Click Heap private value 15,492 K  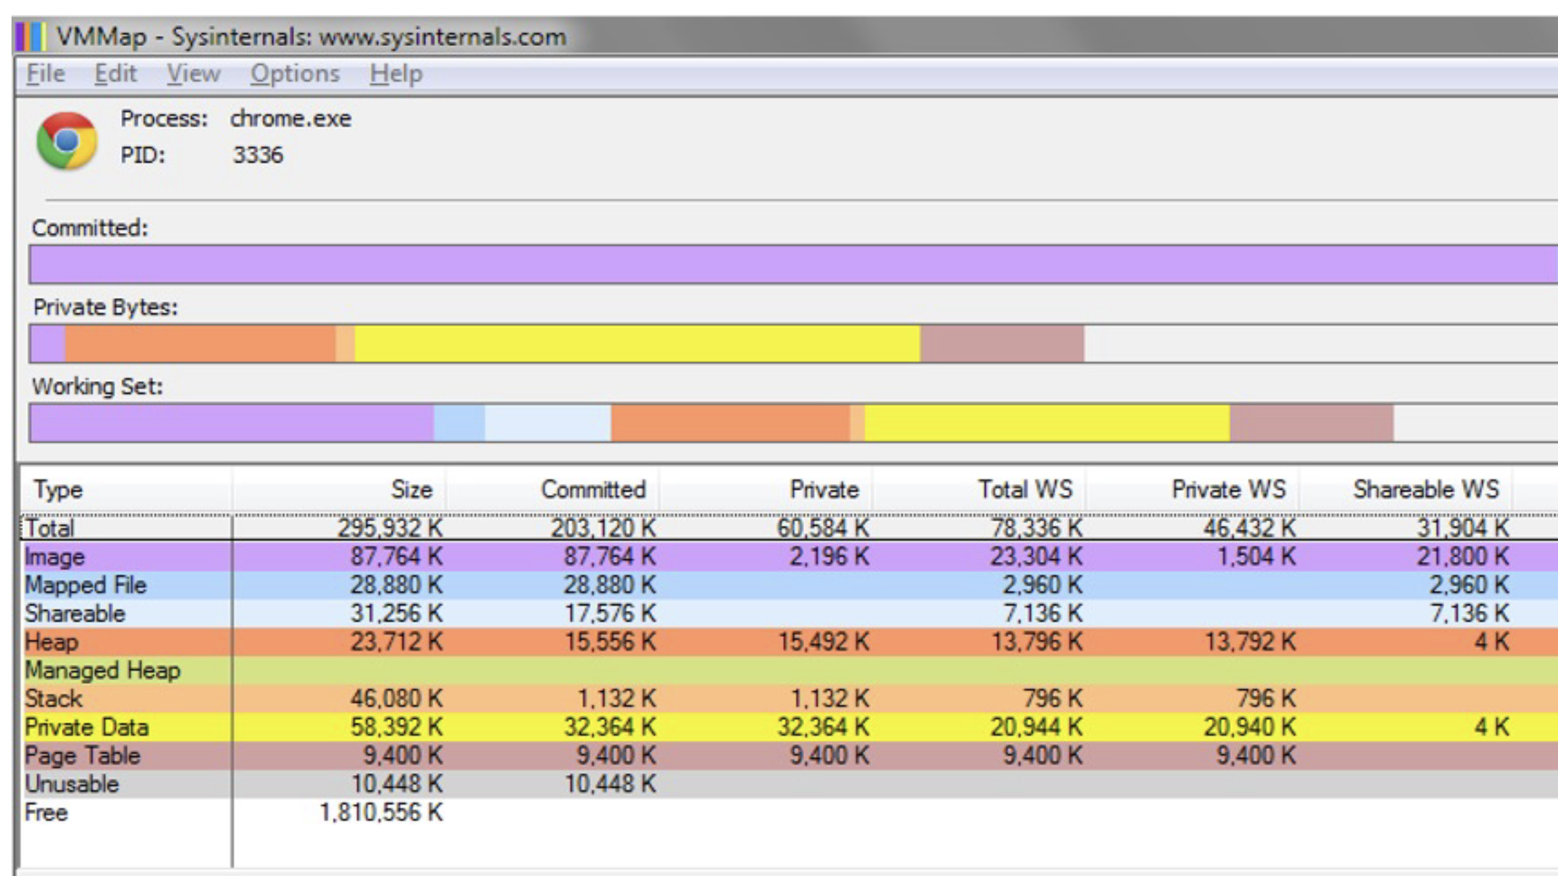823,642
